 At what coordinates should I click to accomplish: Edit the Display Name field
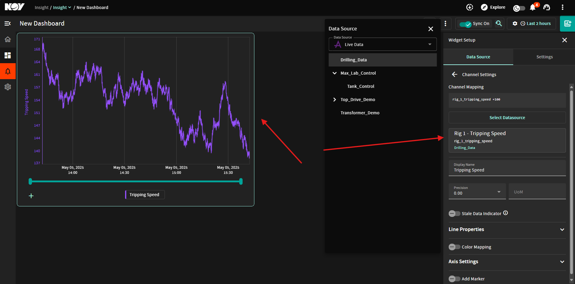pos(507,168)
